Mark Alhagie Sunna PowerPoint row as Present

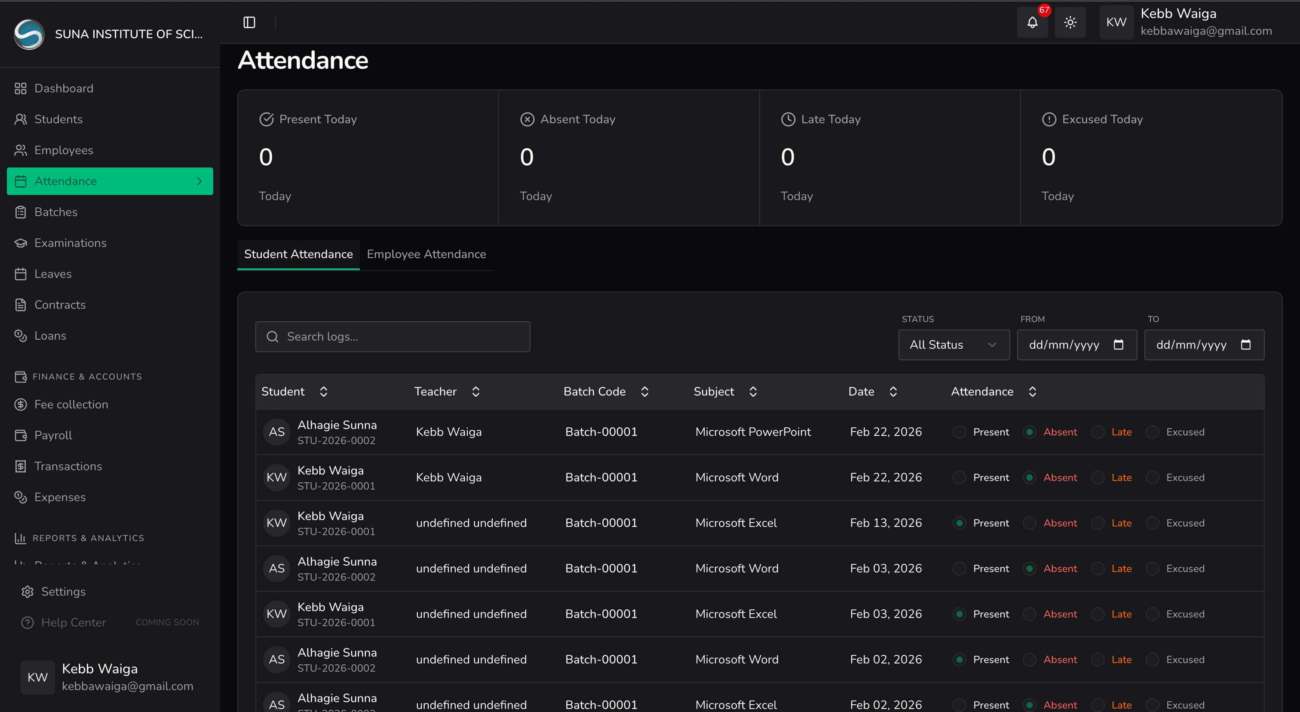point(959,432)
